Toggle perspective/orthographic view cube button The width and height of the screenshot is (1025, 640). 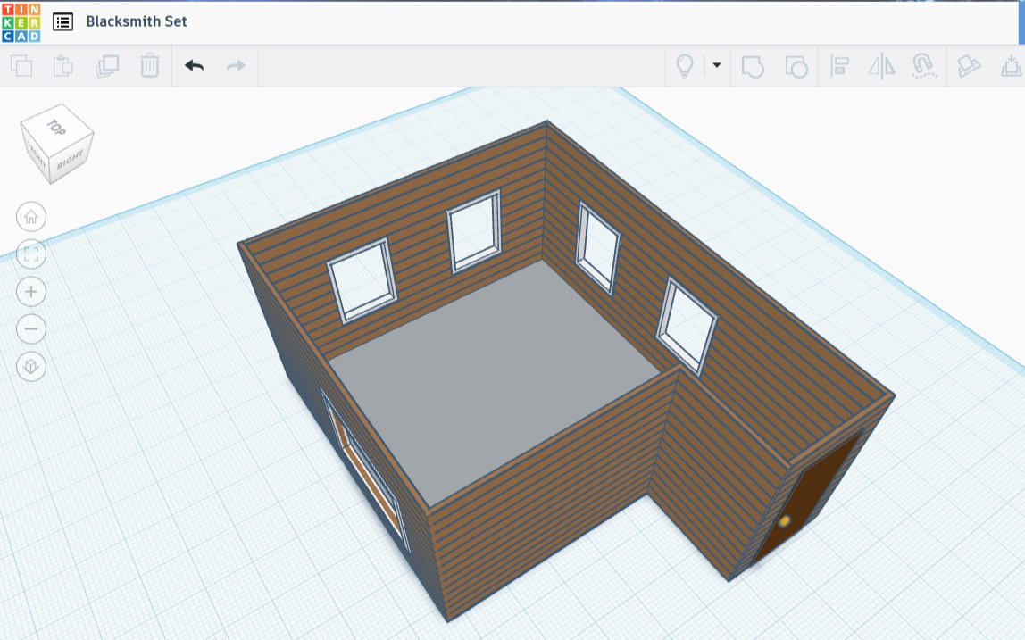click(x=31, y=366)
